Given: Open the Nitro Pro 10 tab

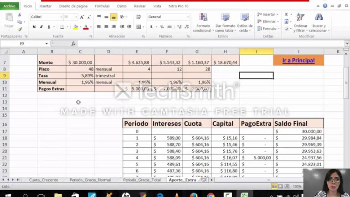Looking at the screenshot, I should (x=178, y=6).
